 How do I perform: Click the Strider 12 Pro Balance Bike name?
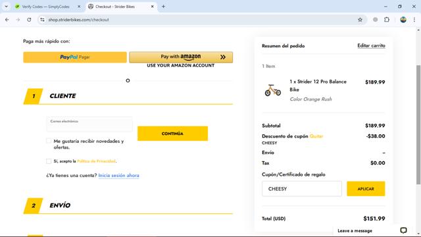pyautogui.click(x=318, y=86)
